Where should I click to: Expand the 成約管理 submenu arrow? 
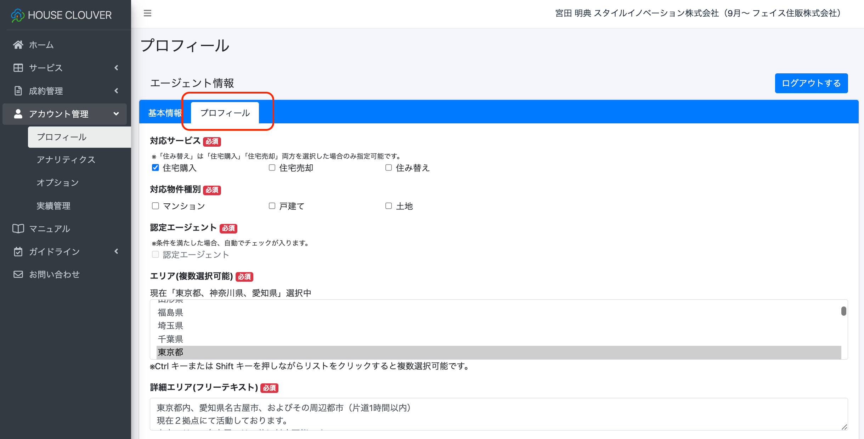tap(116, 91)
